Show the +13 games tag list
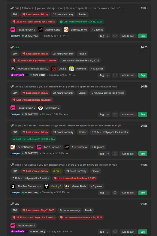 pos(97,69)
